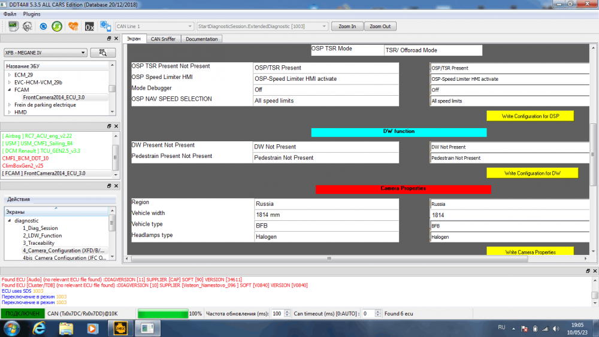Screen dimensions: 599x337
Task: Click Write Configuration for DW button
Action: pyautogui.click(x=532, y=173)
